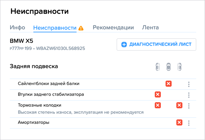The width and height of the screenshot is (205, 140).
Task: Toggle right red X for Тормозные колодки
Action: point(179,105)
